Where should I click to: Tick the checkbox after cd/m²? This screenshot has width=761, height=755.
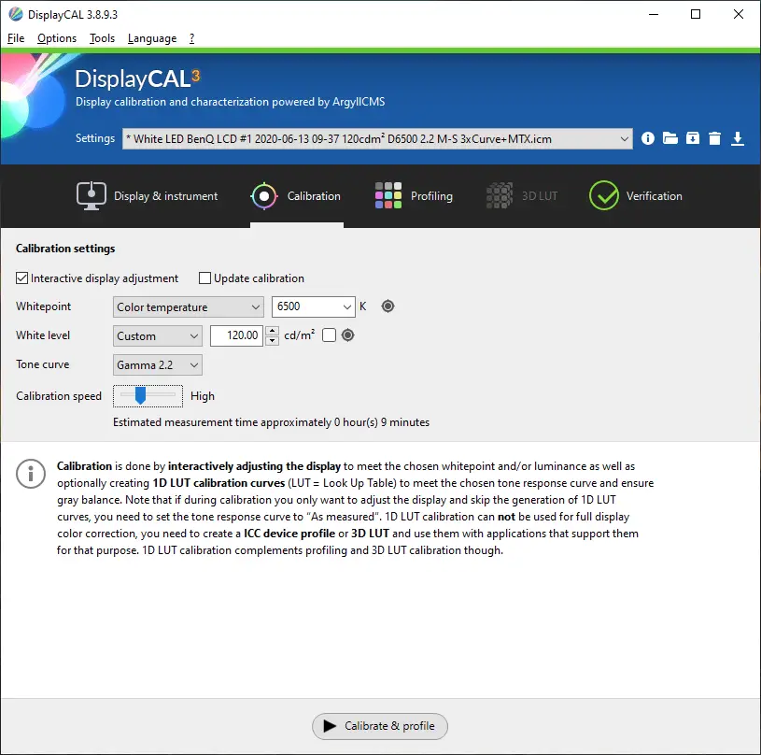pos(329,335)
